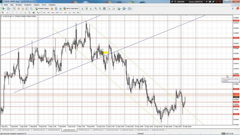
Task: Select the text label tool
Action: 30,12
